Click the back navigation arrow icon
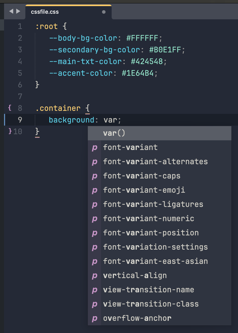 point(11,11)
